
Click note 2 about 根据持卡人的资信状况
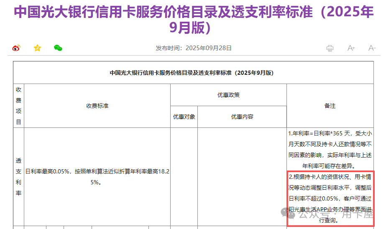coord(330,198)
